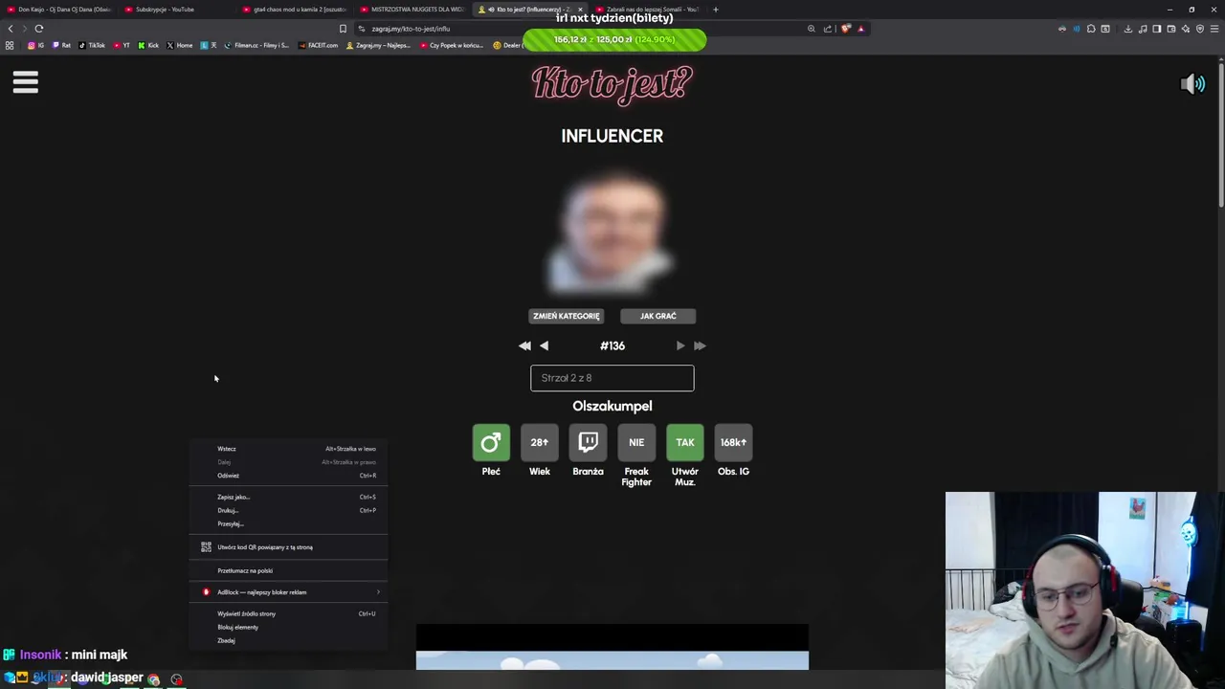The image size is (1225, 689).
Task: Bookmark this page with the bookmark icon
Action: click(343, 29)
